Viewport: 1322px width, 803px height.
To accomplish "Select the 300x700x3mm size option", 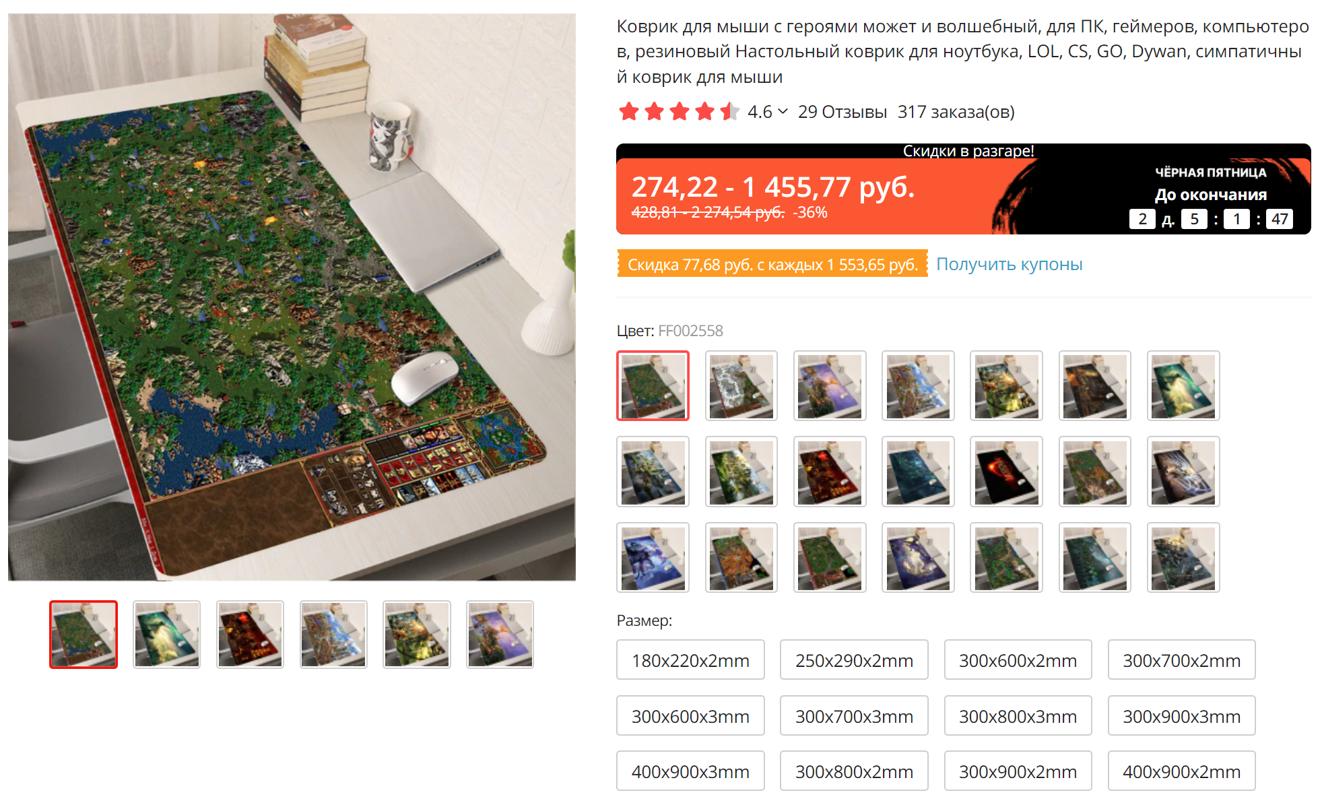I will coord(854,716).
